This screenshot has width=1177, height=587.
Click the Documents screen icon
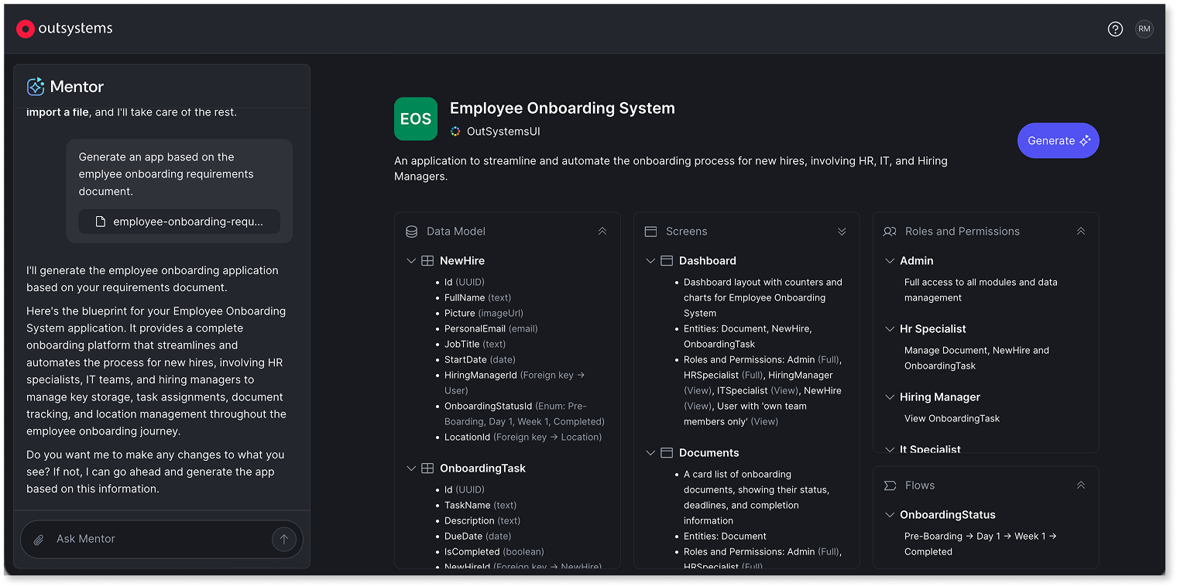coord(667,453)
